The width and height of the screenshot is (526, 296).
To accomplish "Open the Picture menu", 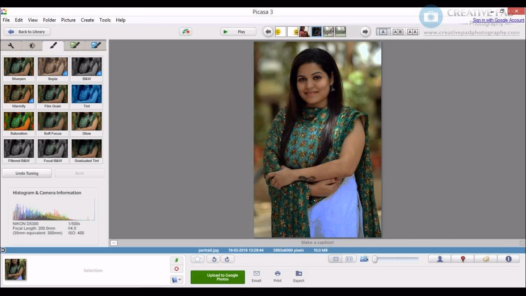I will pos(68,20).
